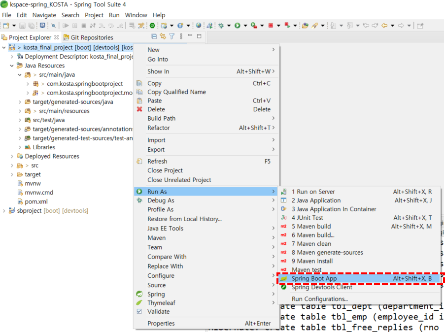Click Refresh in context menu
The height and width of the screenshot is (332, 445).
[x=206, y=161]
